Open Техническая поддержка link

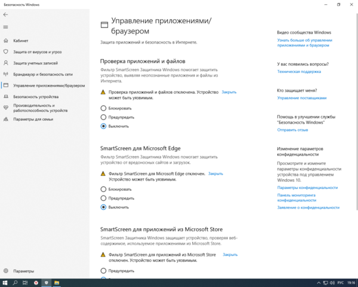click(x=299, y=71)
